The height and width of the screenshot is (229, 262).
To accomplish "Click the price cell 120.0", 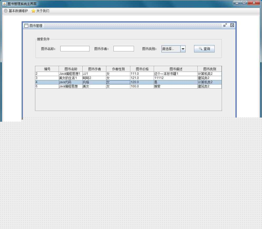I will (142, 82).
